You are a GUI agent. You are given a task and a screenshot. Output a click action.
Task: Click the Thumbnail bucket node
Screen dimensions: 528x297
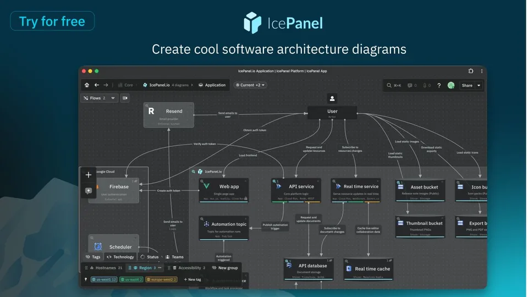(x=420, y=227)
